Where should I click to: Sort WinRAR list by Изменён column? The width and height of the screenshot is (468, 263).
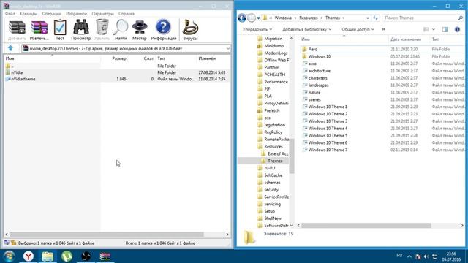pyautogui.click(x=207, y=58)
